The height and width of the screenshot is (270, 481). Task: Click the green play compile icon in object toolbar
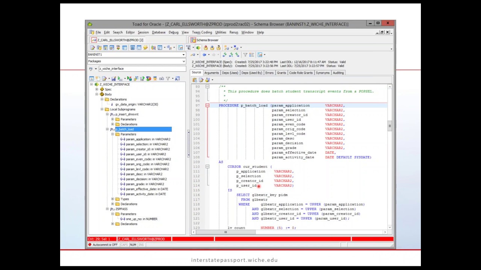pos(120,79)
